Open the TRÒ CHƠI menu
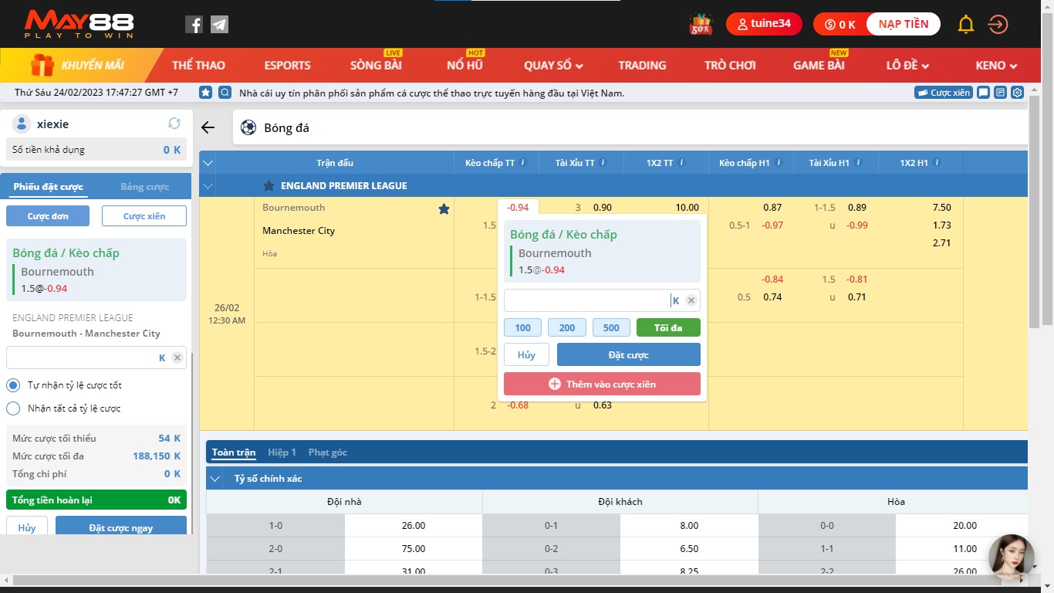The image size is (1054, 593). 730,66
